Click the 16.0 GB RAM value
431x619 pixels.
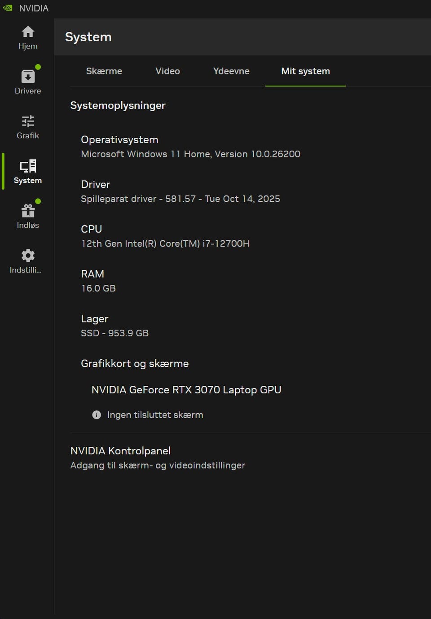click(98, 288)
